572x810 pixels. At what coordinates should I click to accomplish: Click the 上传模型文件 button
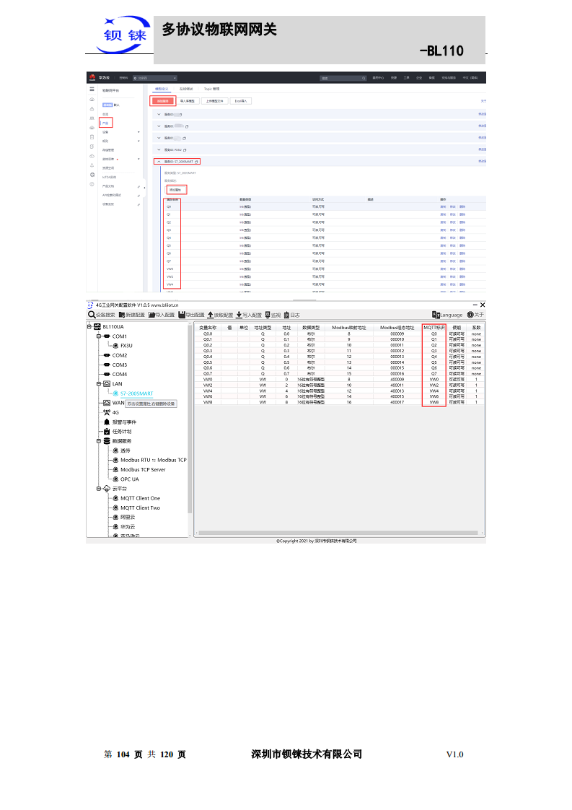pyautogui.click(x=215, y=101)
